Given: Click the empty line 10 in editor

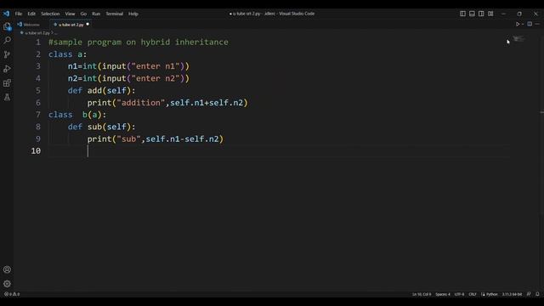Looking at the screenshot, I should (x=279, y=151).
